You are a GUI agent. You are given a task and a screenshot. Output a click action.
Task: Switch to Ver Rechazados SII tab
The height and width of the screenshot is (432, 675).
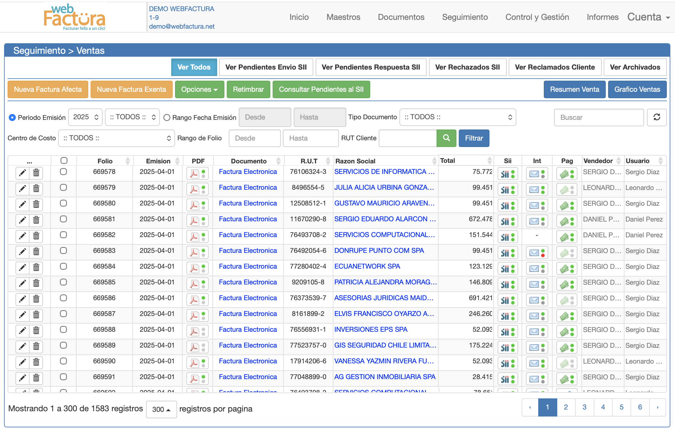click(467, 67)
